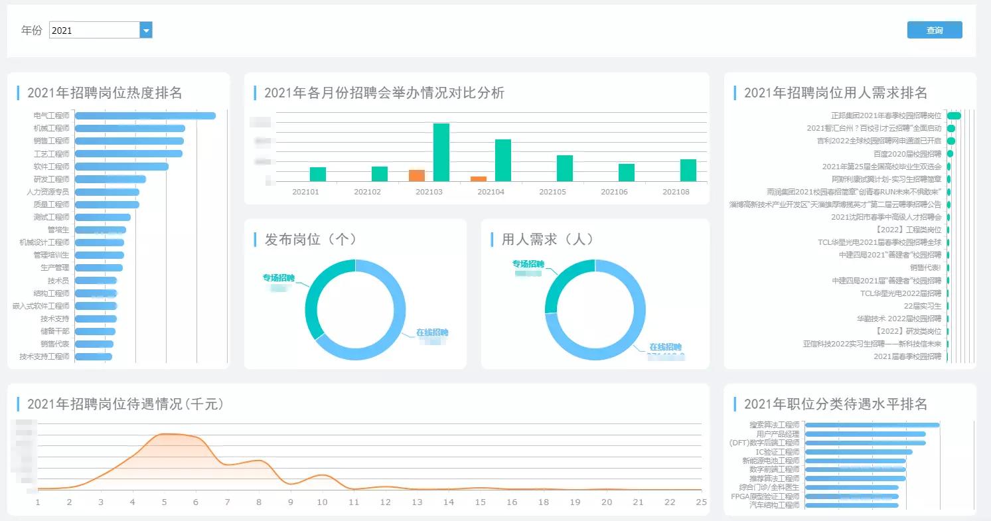Select the 机械工程师 bar in 岗位热度排名
Image resolution: width=991 pixels, height=521 pixels.
click(130, 128)
